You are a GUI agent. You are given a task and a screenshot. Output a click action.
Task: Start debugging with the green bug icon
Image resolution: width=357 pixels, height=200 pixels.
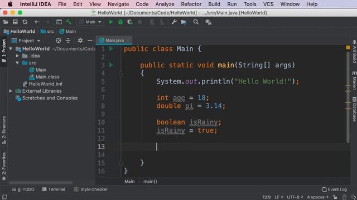tap(120, 22)
